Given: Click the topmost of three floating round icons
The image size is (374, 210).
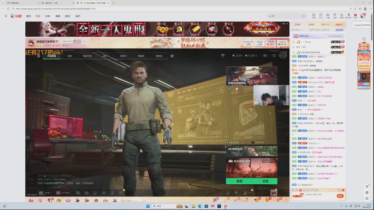Looking at the screenshot, I should [x=367, y=186].
